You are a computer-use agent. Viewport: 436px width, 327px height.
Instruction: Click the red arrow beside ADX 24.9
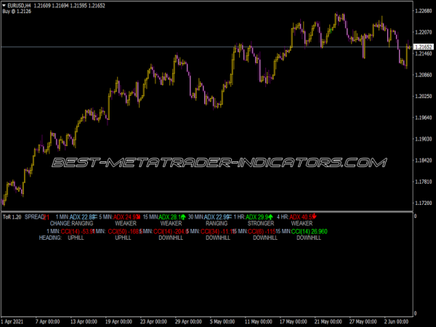tap(138, 217)
